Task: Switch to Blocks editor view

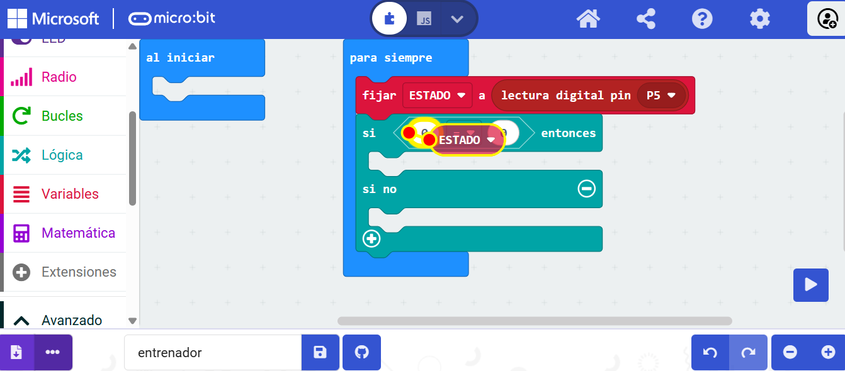Action: [389, 19]
